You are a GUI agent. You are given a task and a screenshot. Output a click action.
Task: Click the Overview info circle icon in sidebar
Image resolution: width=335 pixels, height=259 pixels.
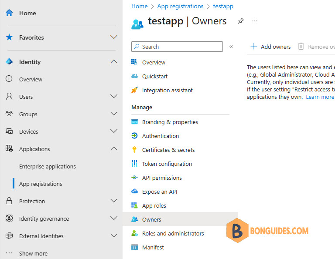click(x=9, y=79)
